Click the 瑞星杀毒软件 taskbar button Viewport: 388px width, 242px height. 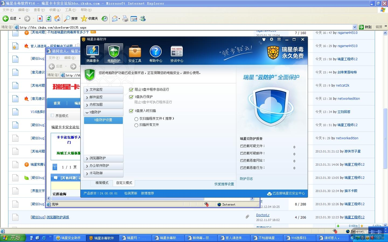(x=102, y=238)
